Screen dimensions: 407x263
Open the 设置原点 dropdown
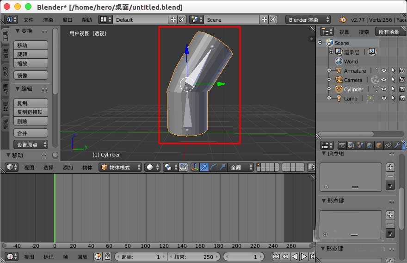31,145
